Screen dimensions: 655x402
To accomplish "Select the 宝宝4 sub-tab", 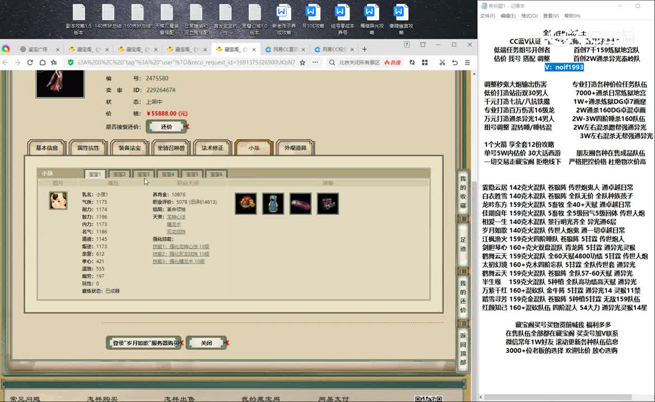I will tap(168, 174).
